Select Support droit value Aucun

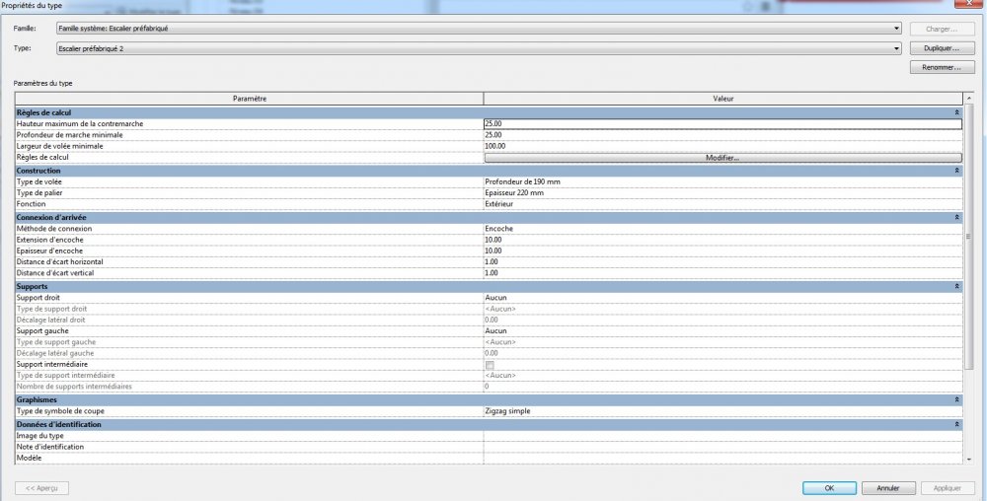(x=722, y=298)
